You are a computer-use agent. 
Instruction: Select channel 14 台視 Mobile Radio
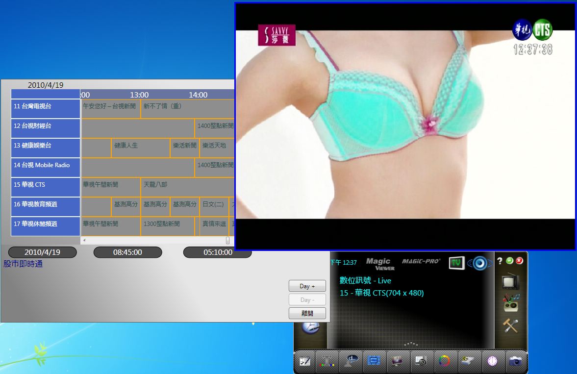pyautogui.click(x=46, y=168)
